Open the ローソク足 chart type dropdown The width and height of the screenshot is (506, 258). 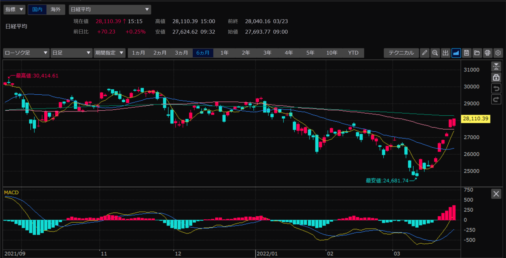[x=26, y=53]
